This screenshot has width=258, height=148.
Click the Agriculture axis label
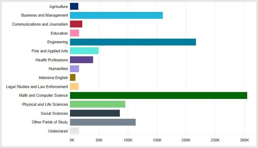tap(58, 6)
